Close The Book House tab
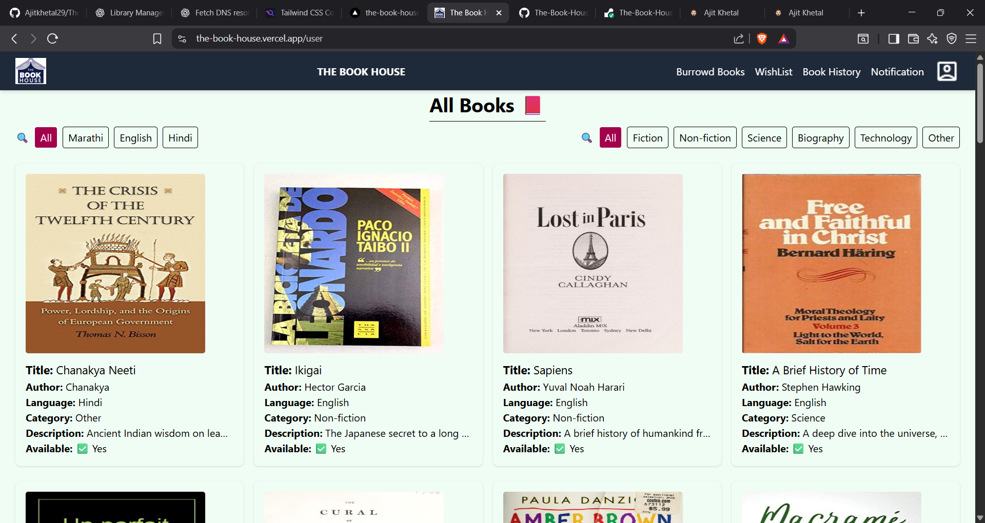Image resolution: width=985 pixels, height=523 pixels. click(499, 13)
